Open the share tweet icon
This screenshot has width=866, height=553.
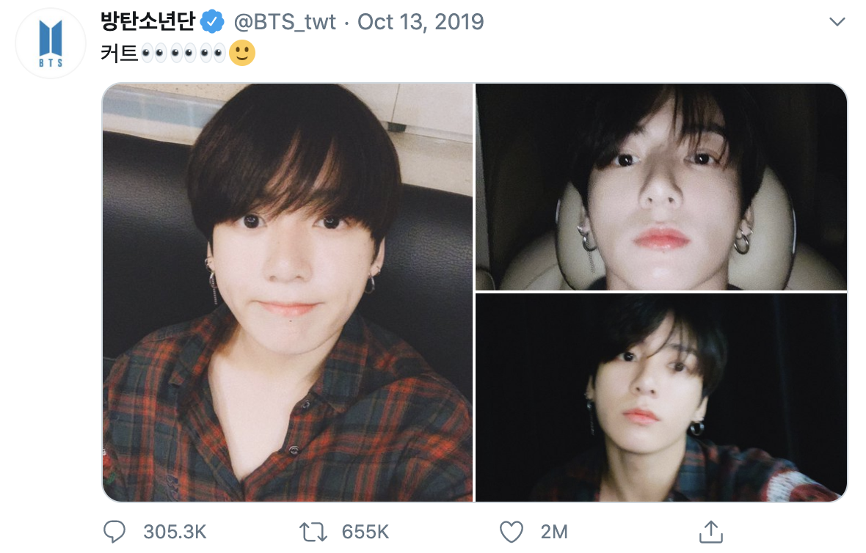pyautogui.click(x=709, y=531)
